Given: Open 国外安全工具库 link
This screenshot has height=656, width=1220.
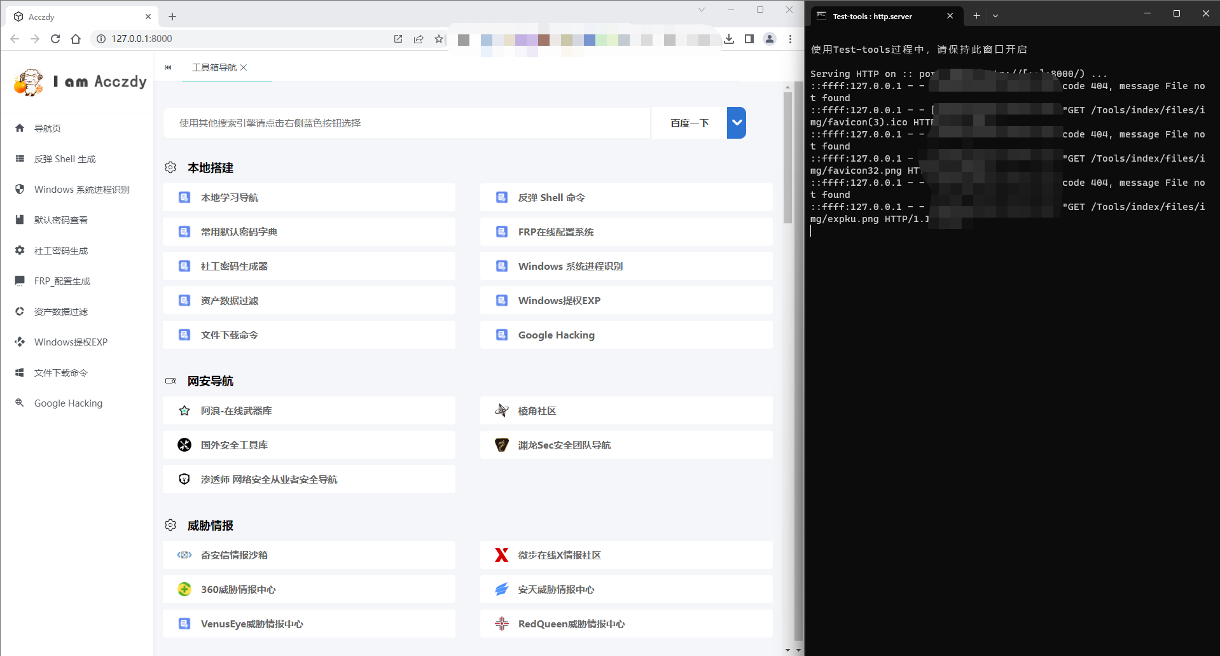Looking at the screenshot, I should click(309, 445).
